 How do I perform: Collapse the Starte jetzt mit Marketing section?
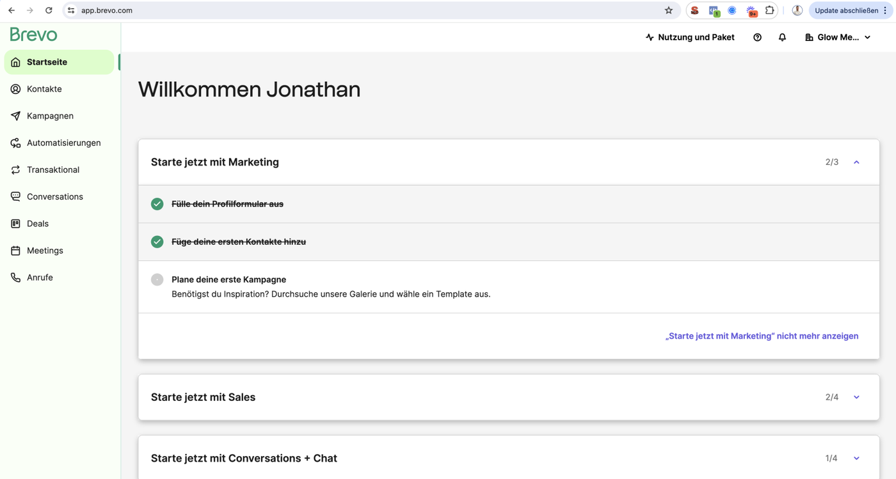[856, 162]
